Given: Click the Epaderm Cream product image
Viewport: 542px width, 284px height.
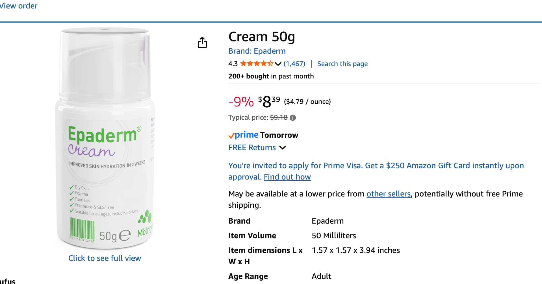Looking at the screenshot, I should point(105,138).
